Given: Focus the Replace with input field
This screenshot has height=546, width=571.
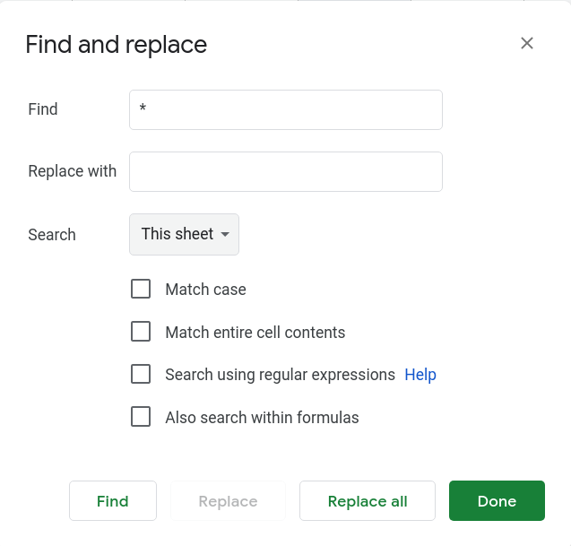Looking at the screenshot, I should (x=286, y=171).
